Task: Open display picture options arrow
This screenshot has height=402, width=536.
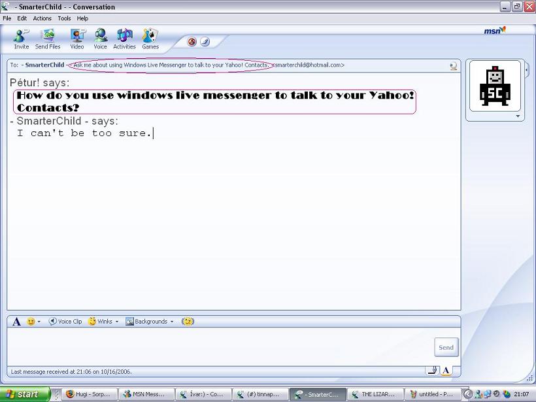Action: 518,116
